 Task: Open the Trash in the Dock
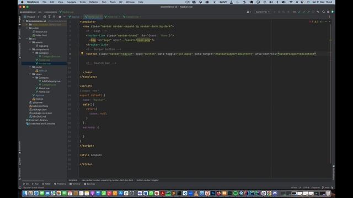tap(328, 193)
